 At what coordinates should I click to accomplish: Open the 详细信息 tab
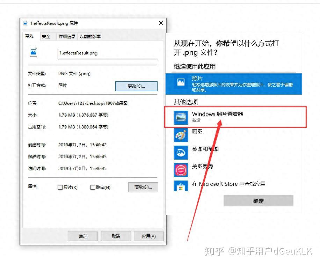coord(67,37)
